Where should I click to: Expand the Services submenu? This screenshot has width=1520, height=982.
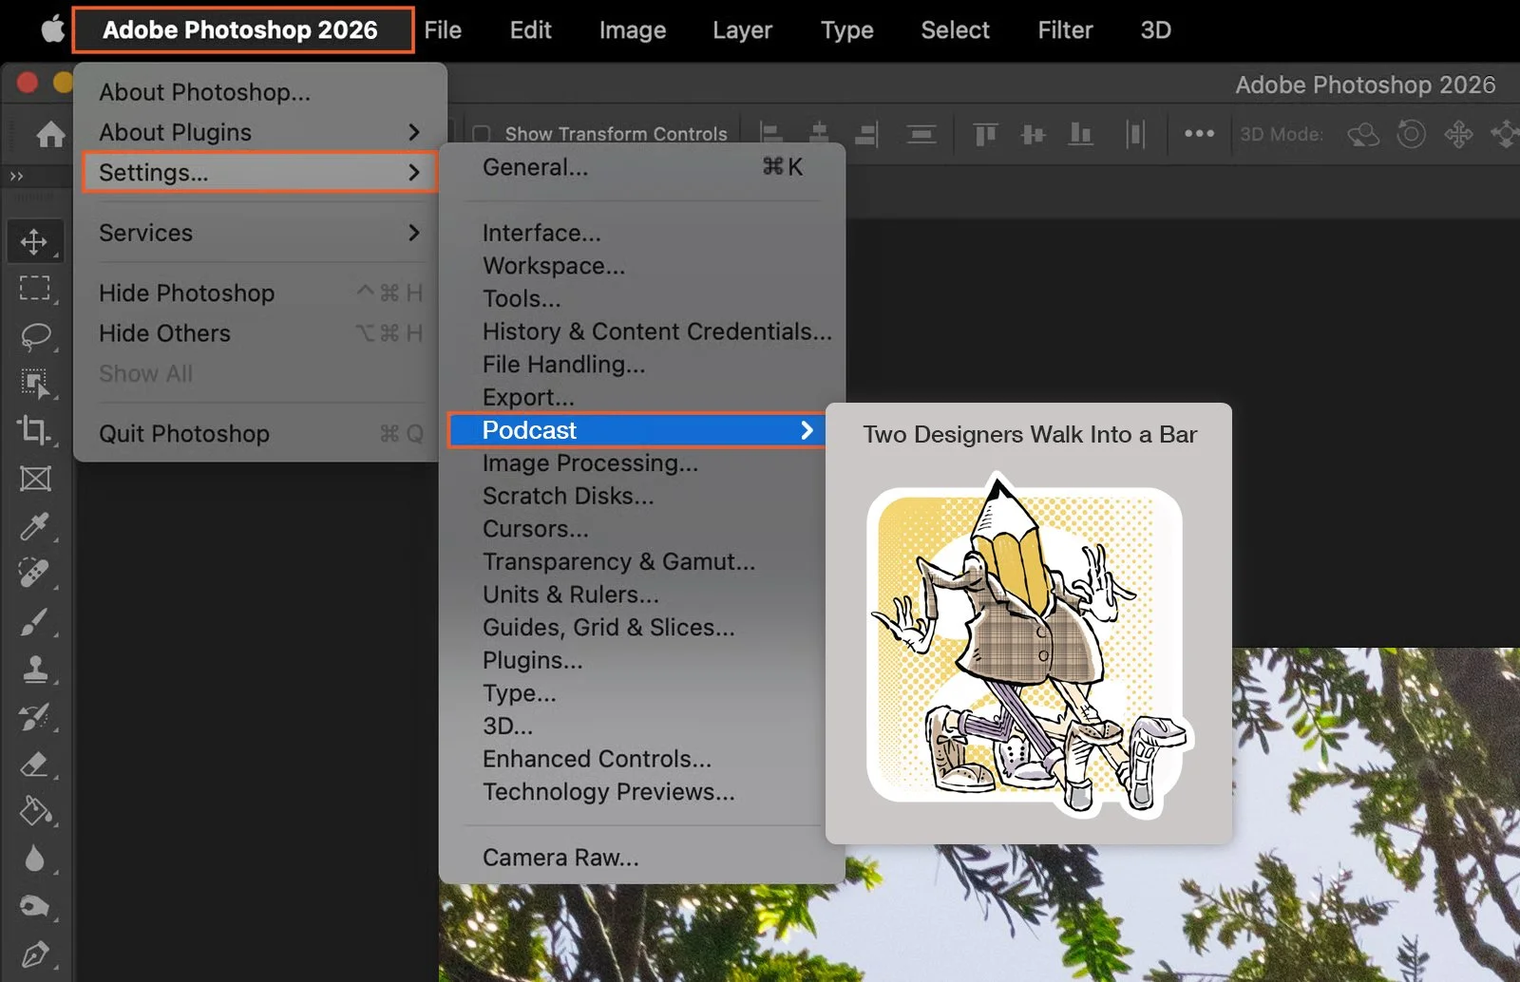259,233
